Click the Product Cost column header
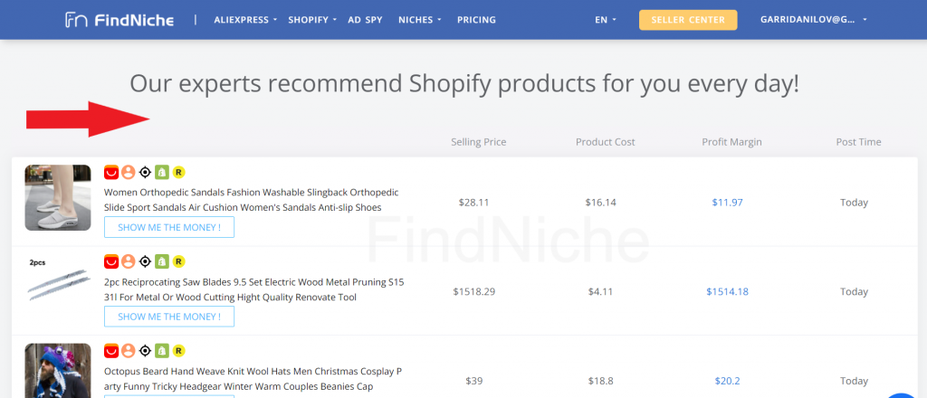 pyautogui.click(x=606, y=142)
